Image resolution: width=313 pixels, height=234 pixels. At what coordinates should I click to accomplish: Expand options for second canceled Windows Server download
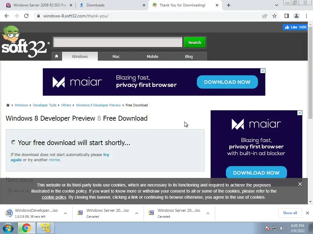(x=208, y=213)
